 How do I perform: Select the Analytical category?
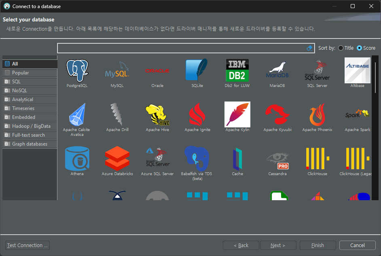pyautogui.click(x=30, y=99)
